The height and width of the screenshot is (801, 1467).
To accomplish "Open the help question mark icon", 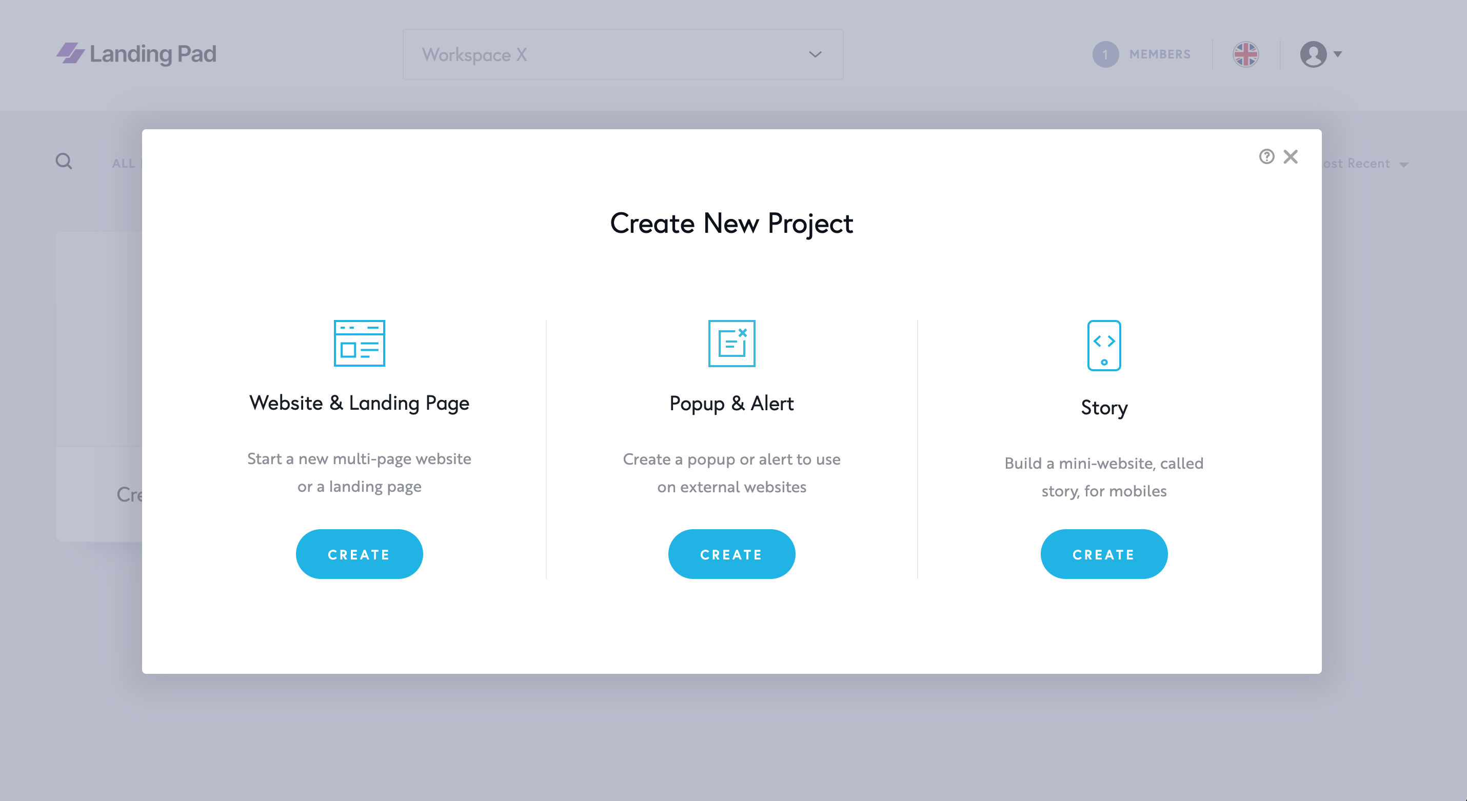I will (x=1266, y=156).
